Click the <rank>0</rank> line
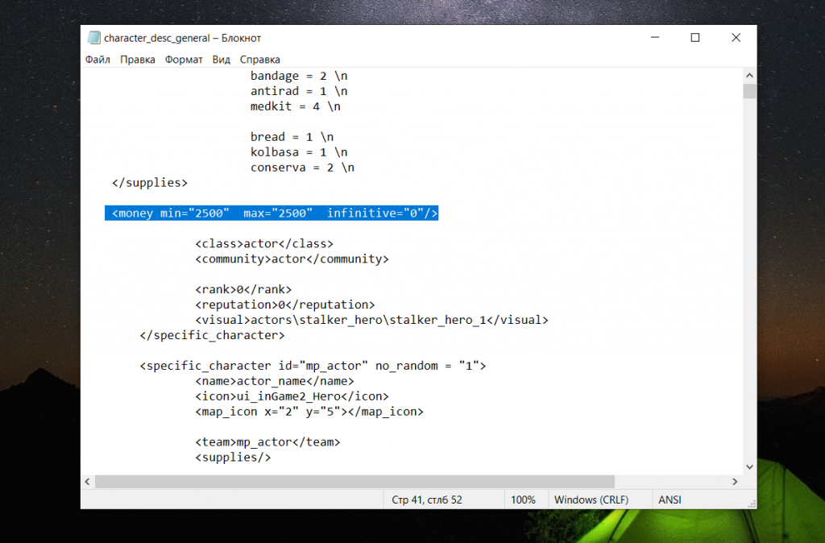The height and width of the screenshot is (543, 825). 243,289
